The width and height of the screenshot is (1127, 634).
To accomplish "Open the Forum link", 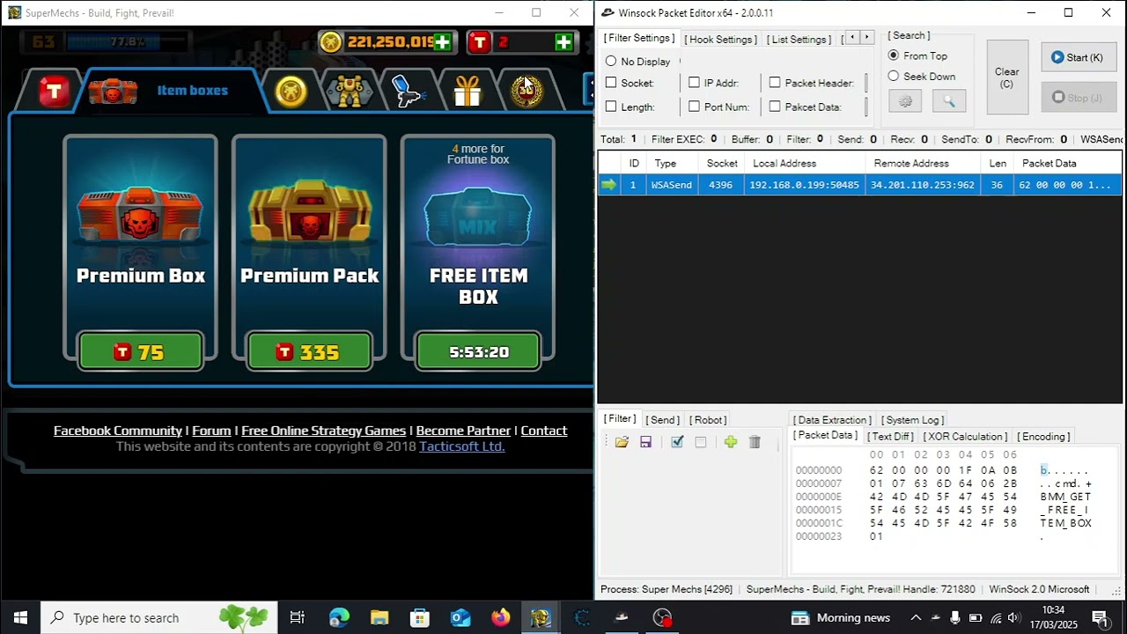I will 211,431.
